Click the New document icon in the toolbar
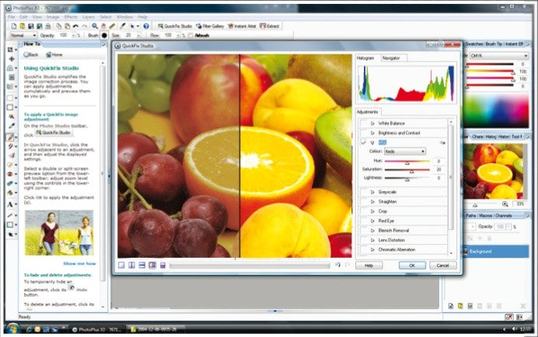The height and width of the screenshot is (337, 538). [x=14, y=26]
